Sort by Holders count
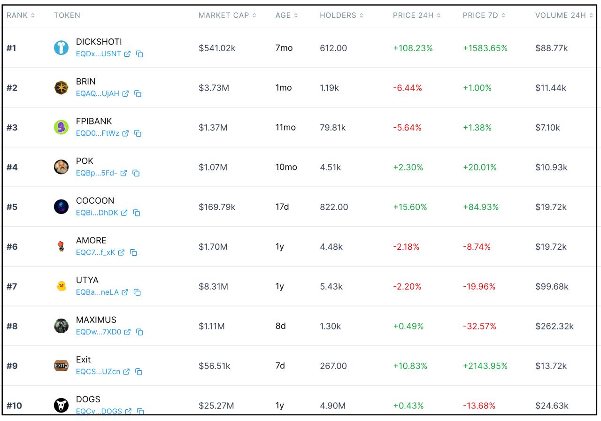 pos(341,15)
